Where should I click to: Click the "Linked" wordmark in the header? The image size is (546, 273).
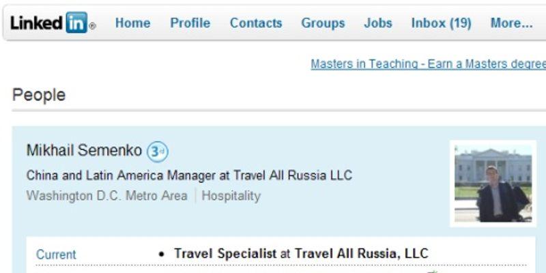click(37, 23)
